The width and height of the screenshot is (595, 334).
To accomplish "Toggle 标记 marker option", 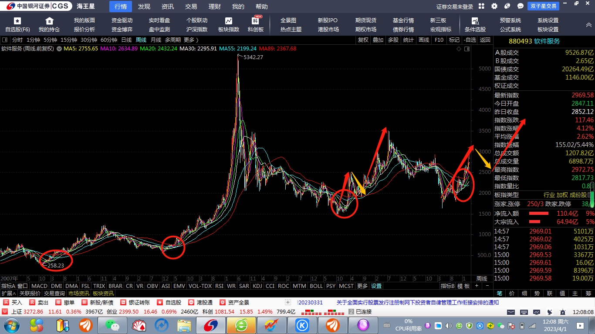I will (454, 40).
